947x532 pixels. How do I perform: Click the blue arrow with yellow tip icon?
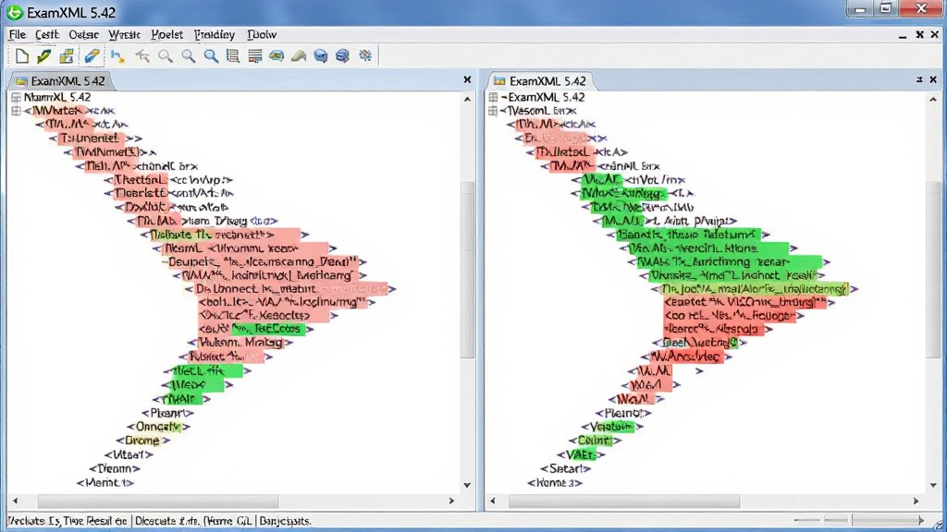click(x=117, y=56)
